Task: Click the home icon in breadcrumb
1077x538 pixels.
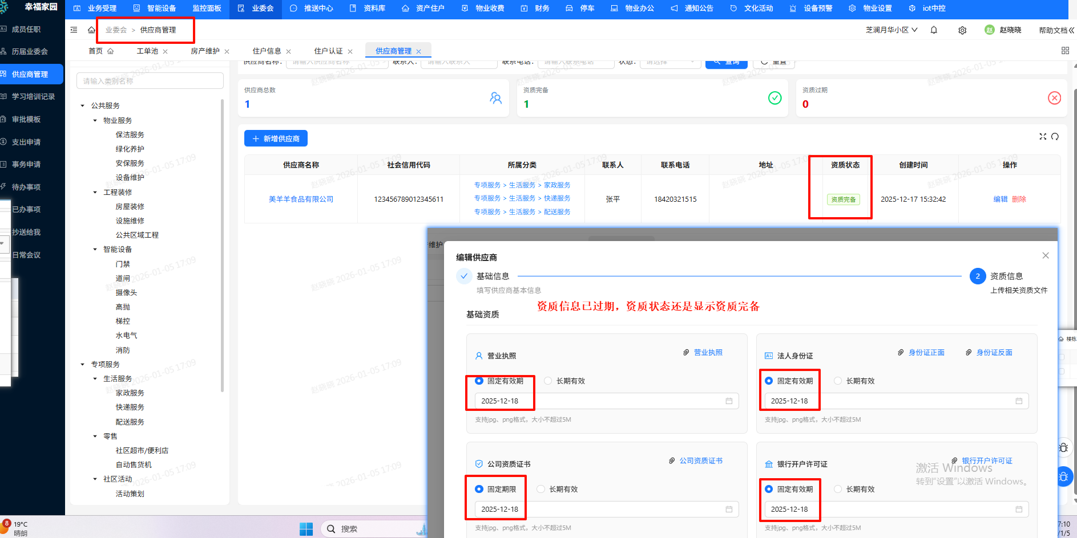Action: coord(91,30)
